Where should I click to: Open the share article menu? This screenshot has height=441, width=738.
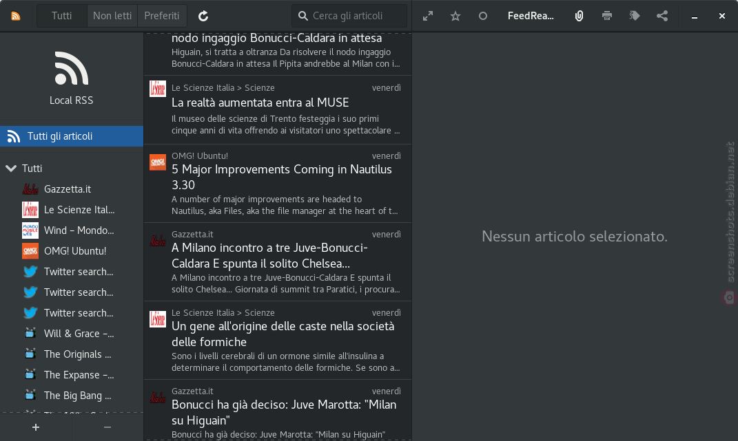tap(662, 16)
